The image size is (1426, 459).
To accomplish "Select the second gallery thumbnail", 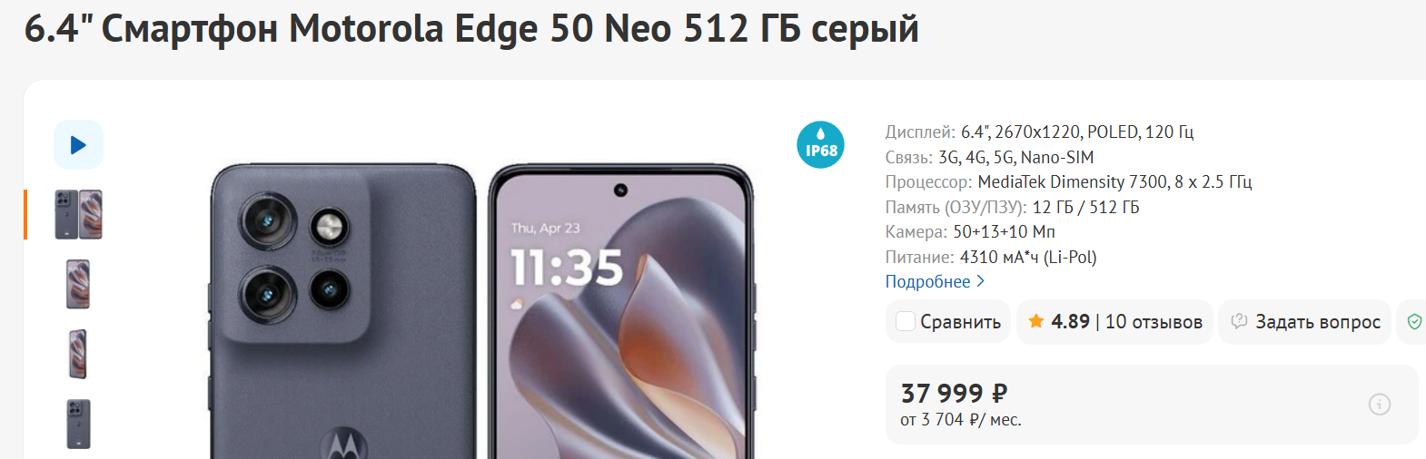I will [78, 284].
